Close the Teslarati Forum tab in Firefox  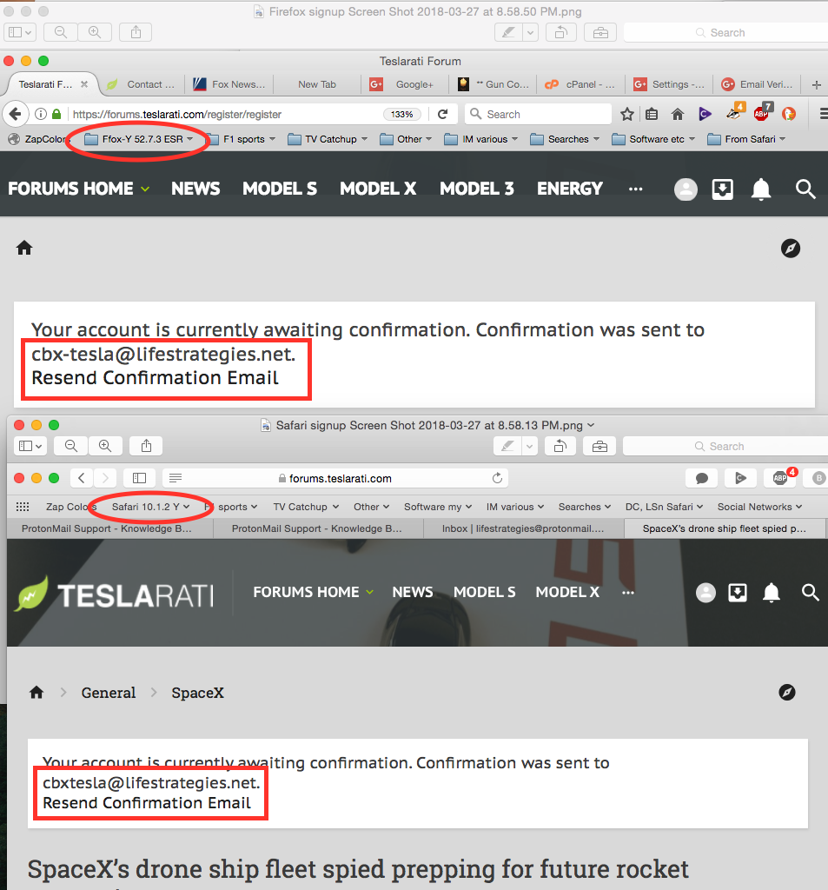(84, 84)
